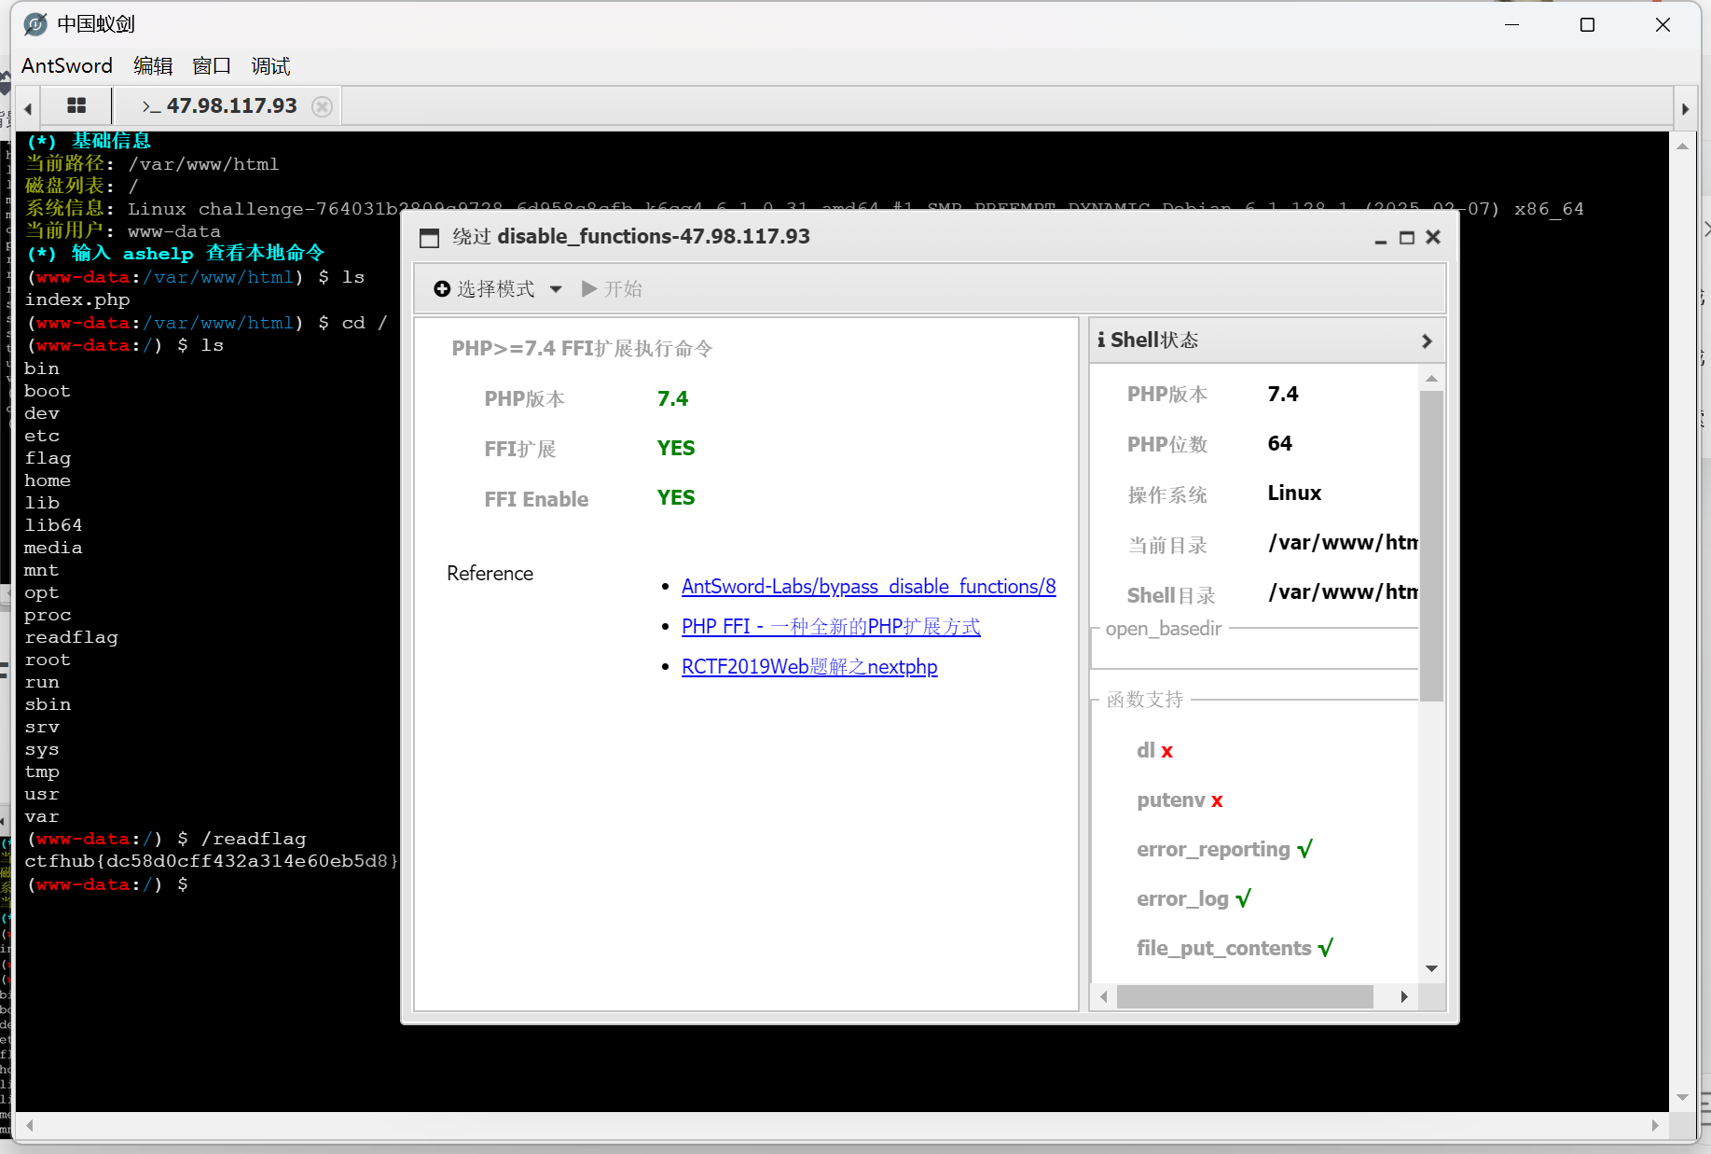Image resolution: width=1711 pixels, height=1154 pixels.
Task: Click the dialog window icon in title bar
Action: 429,238
